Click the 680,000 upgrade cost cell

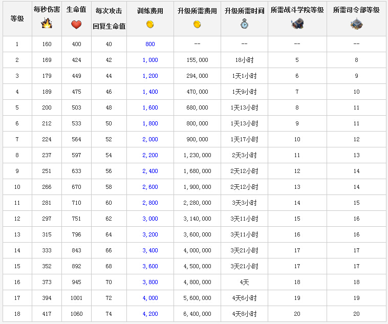pyautogui.click(x=197, y=107)
